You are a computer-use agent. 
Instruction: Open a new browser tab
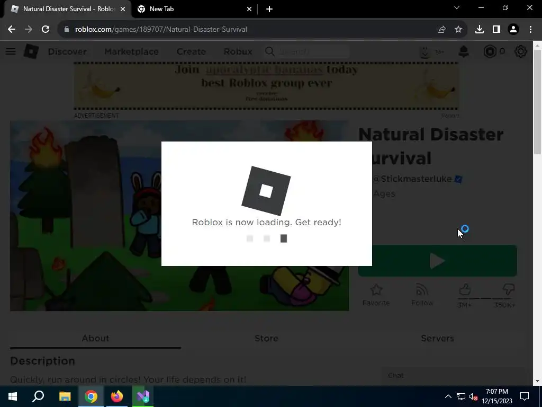(269, 10)
